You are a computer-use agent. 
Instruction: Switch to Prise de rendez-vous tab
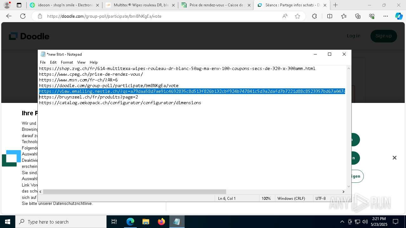216,5
